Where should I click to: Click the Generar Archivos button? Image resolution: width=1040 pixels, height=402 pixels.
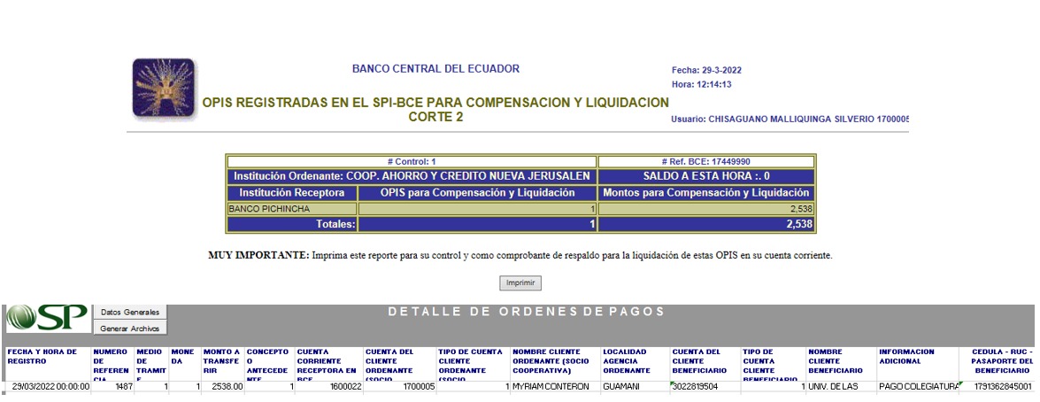[x=130, y=329]
